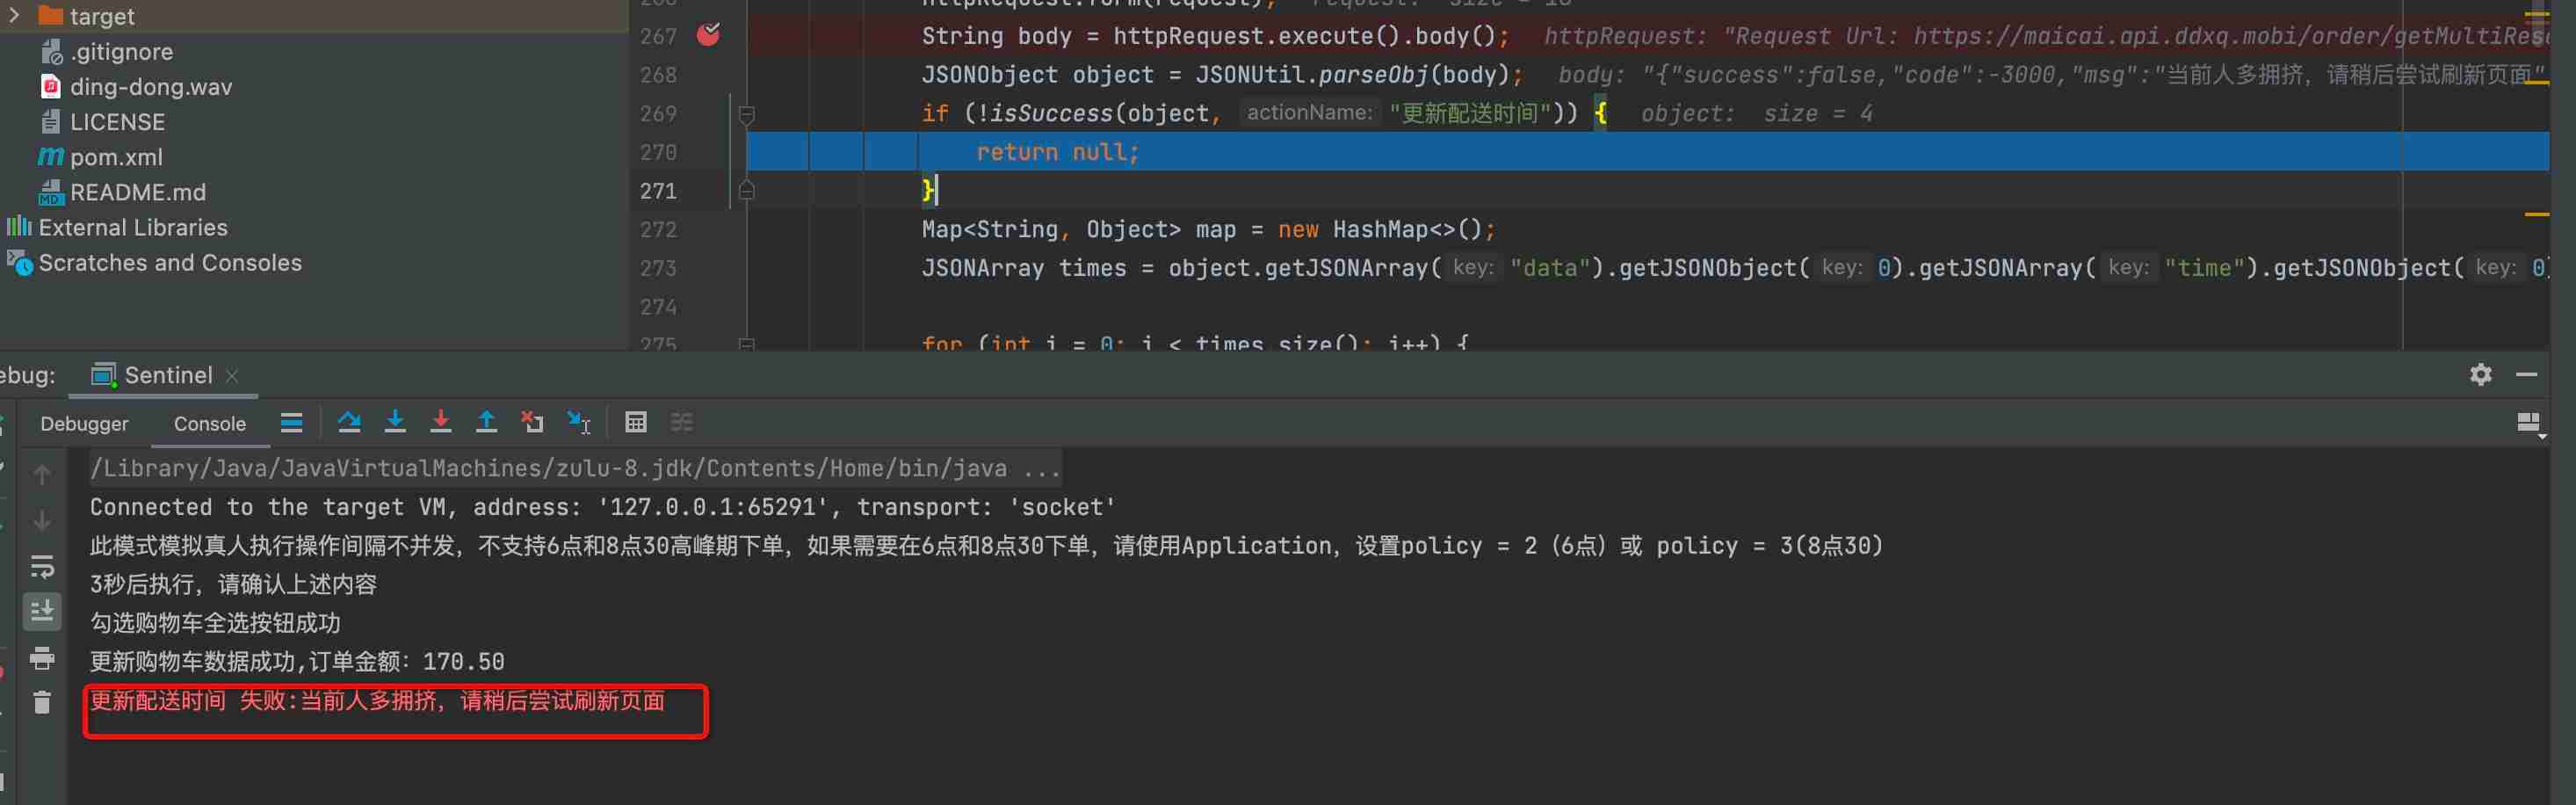This screenshot has height=805, width=2576.
Task: Click the Drop Frame icon
Action: click(x=532, y=422)
